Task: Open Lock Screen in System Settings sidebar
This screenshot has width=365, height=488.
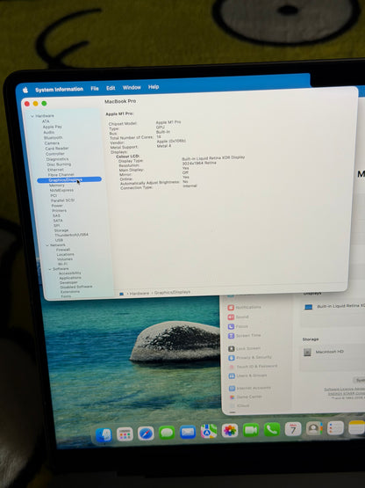Action: tap(245, 348)
